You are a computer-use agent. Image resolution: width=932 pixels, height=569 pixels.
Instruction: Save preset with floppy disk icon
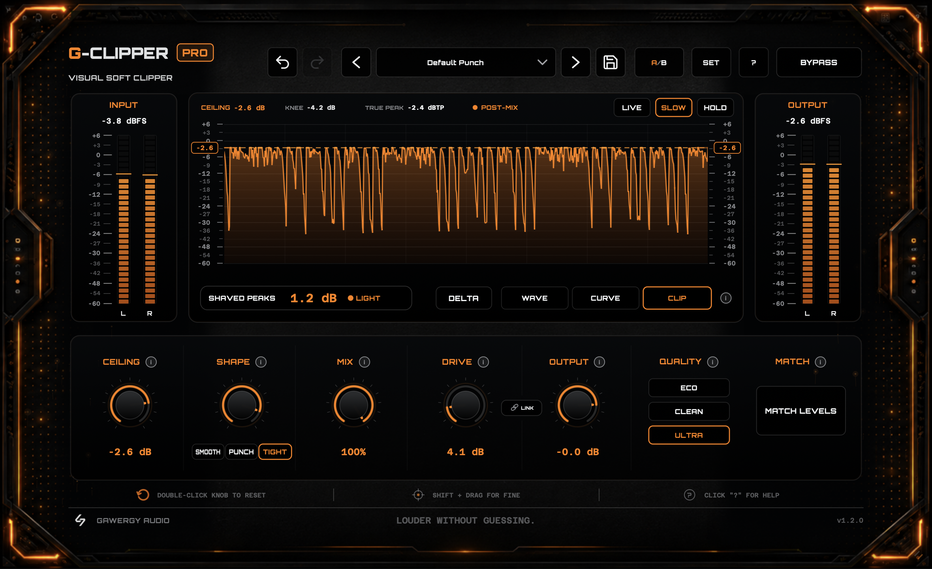pyautogui.click(x=610, y=62)
